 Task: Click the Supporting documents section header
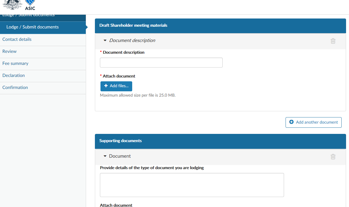220,141
